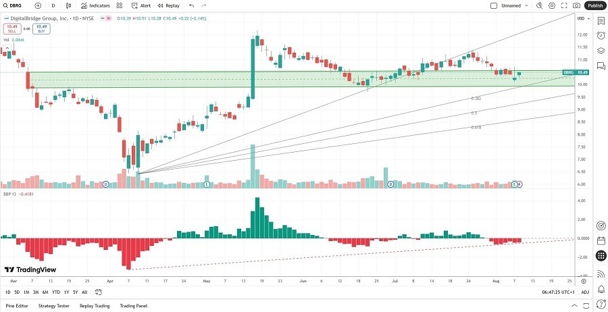Expand the bottom panel with chevron

coord(575,306)
